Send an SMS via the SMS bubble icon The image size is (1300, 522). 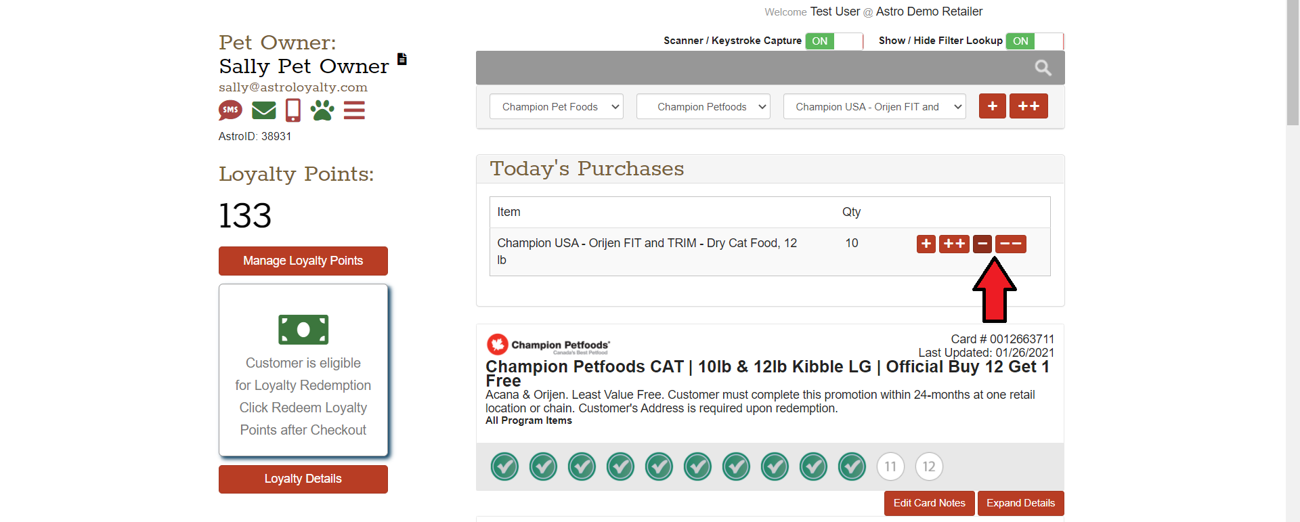pyautogui.click(x=230, y=110)
